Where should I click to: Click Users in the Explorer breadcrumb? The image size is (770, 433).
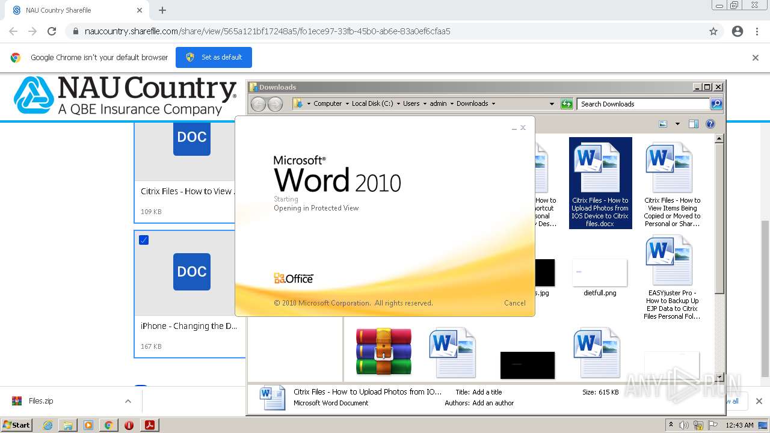[411, 103]
